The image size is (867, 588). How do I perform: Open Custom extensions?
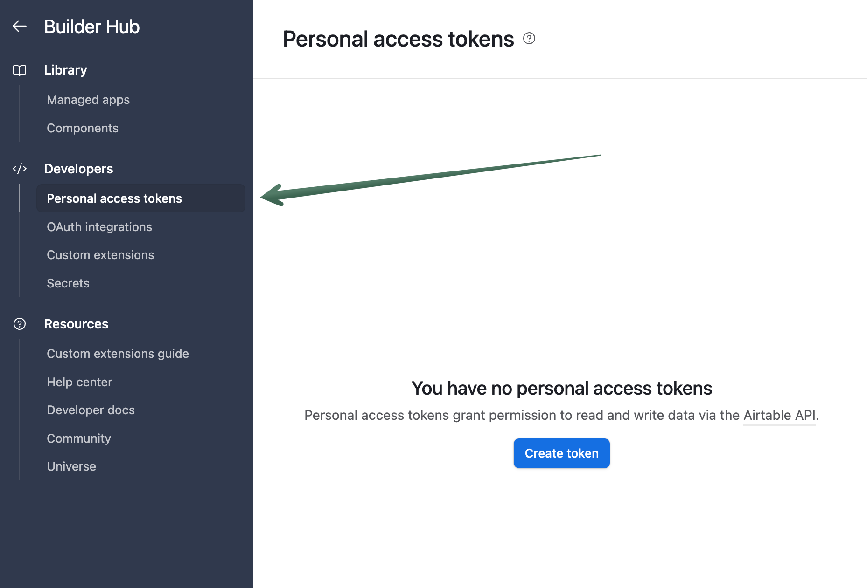coord(100,255)
